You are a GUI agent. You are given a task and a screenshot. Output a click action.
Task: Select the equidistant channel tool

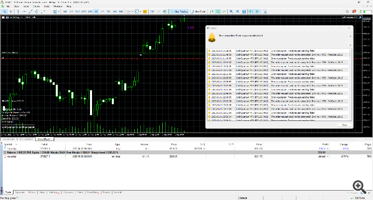click(x=37, y=11)
